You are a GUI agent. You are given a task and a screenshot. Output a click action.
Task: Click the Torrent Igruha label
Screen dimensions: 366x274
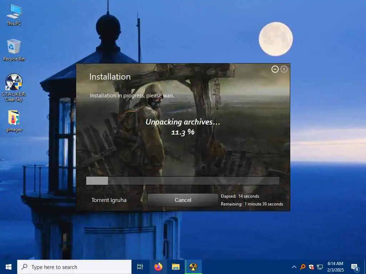[109, 200]
